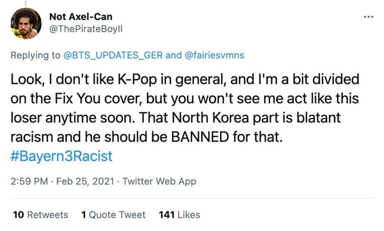
Task: Click the Twitter Web App source label
Action: tap(159, 181)
